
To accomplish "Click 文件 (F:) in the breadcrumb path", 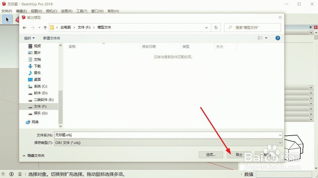I will point(84,27).
